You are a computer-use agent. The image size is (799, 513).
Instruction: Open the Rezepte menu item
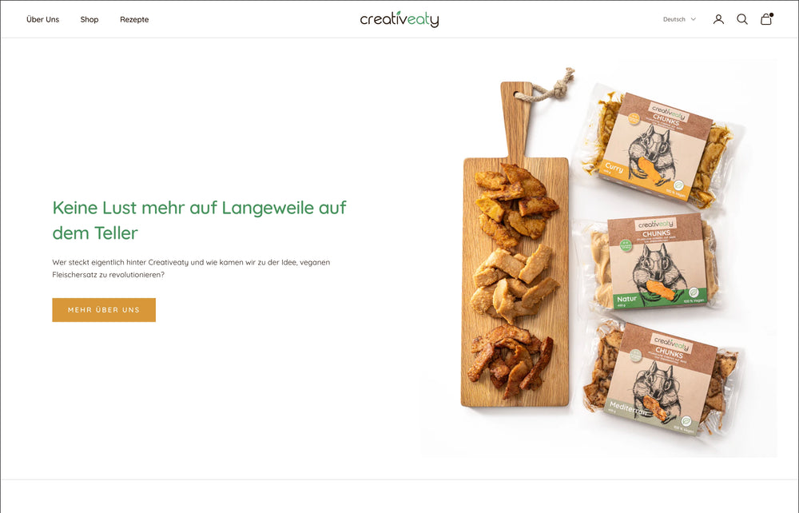tap(134, 19)
